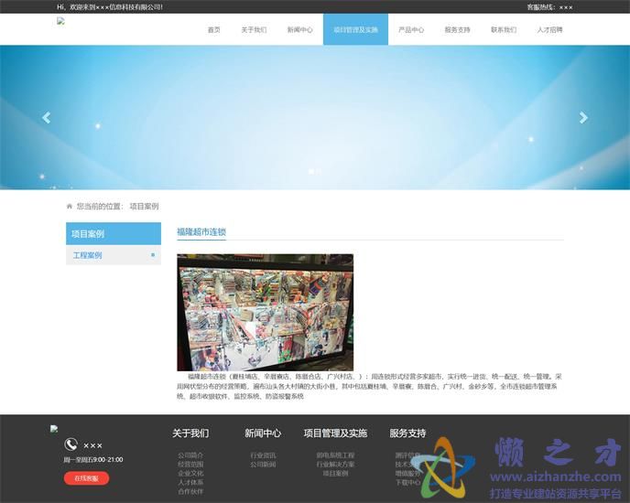Select 工程案例 in the sidebar
This screenshot has width=630, height=503.
pyautogui.click(x=88, y=255)
